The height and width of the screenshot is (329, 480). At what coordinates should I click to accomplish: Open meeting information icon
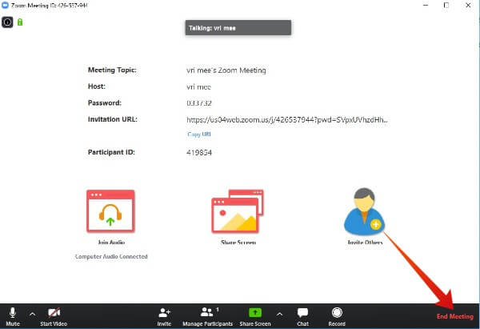coord(7,22)
